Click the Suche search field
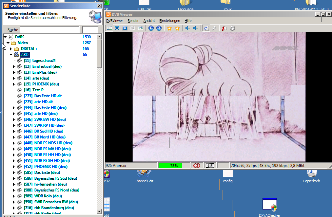The image size is (332, 217). (x=49, y=29)
